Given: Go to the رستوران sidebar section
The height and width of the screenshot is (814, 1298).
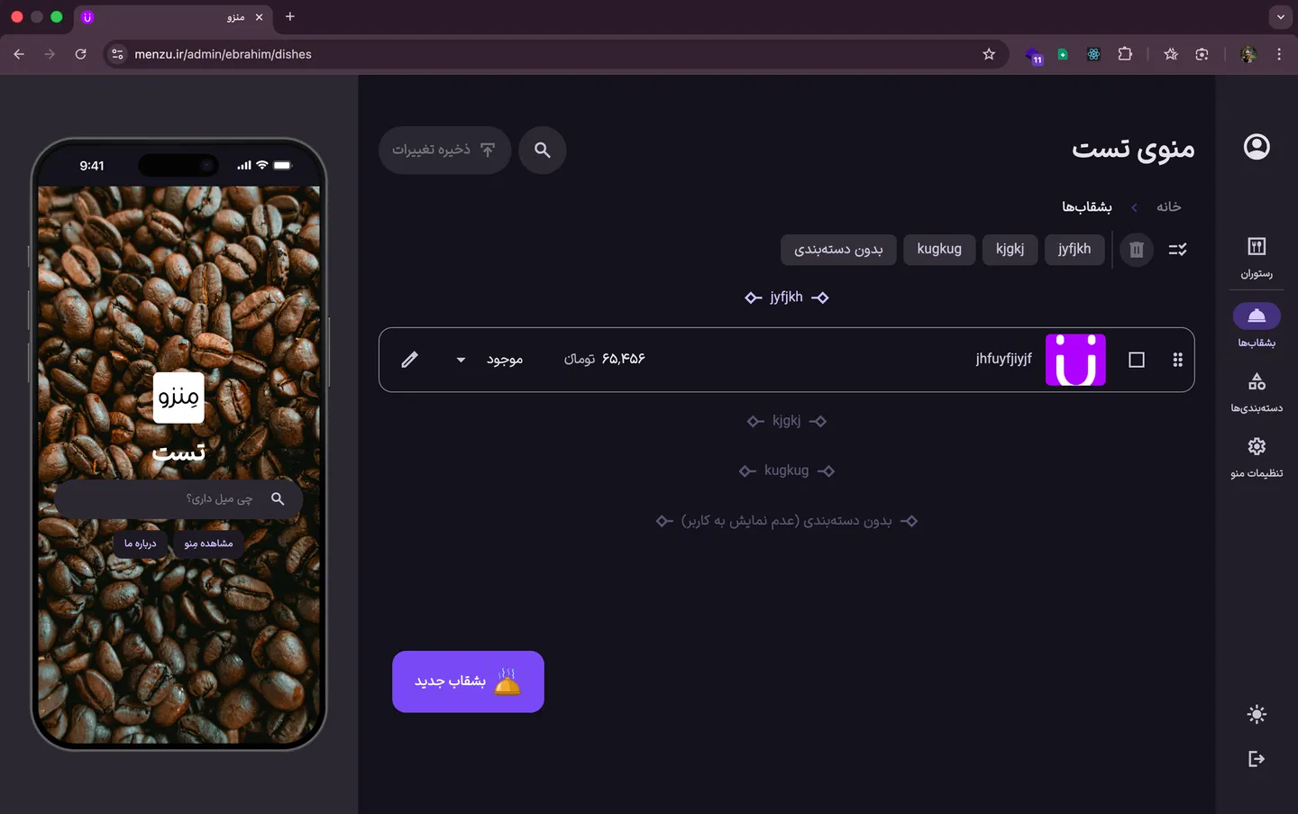Looking at the screenshot, I should [x=1257, y=257].
